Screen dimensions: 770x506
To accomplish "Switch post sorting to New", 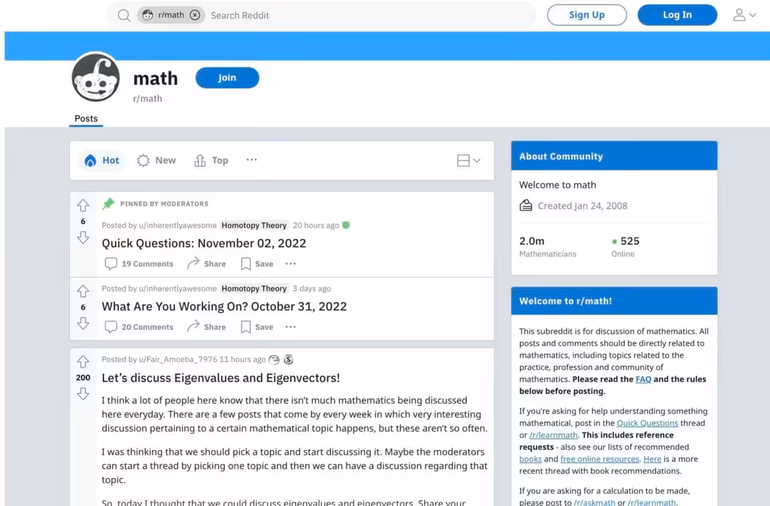I will pyautogui.click(x=157, y=160).
